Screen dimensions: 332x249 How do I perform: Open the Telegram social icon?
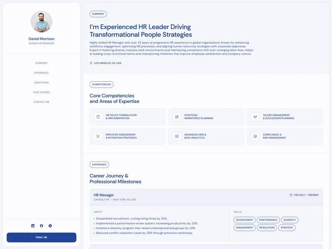click(x=50, y=226)
